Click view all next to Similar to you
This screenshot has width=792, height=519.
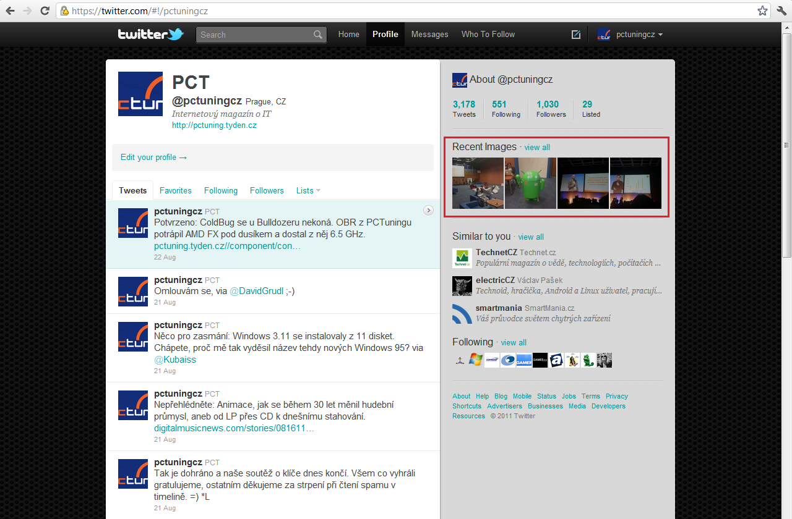pyautogui.click(x=531, y=237)
